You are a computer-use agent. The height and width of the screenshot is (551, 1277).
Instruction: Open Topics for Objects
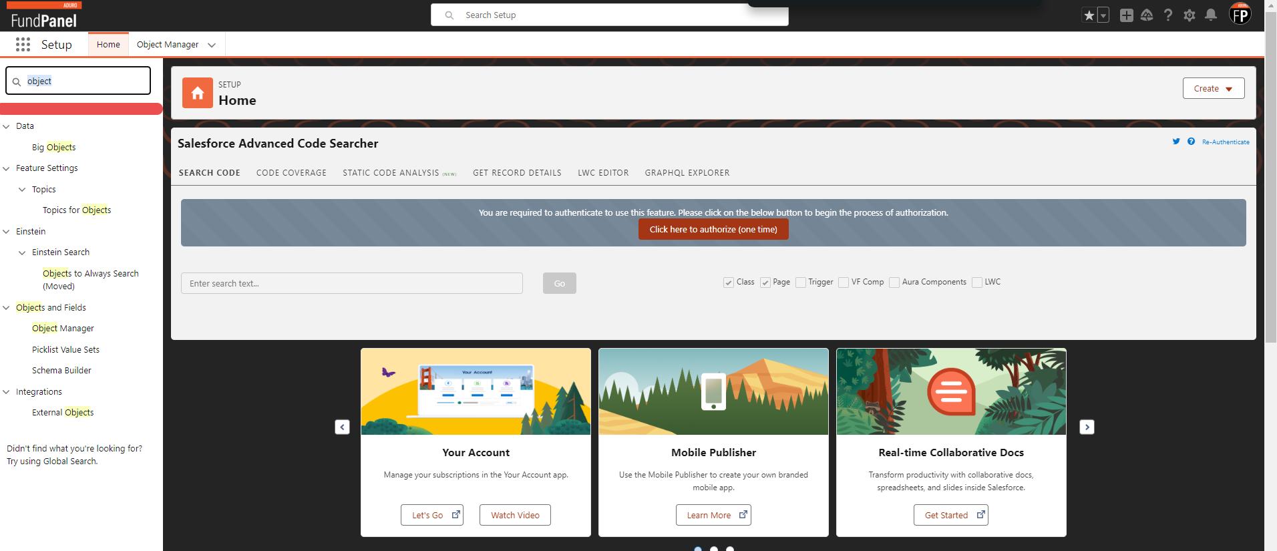click(x=77, y=210)
